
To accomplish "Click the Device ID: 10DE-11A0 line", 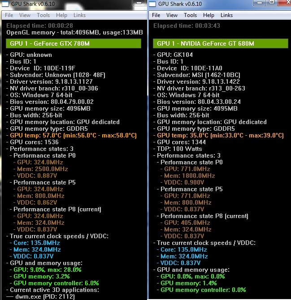I will 188,68.
